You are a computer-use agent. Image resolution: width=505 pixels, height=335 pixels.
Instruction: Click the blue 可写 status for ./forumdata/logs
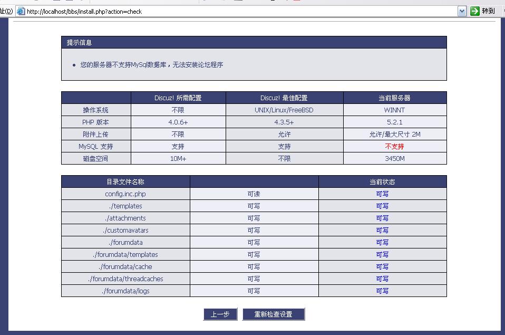(x=382, y=291)
